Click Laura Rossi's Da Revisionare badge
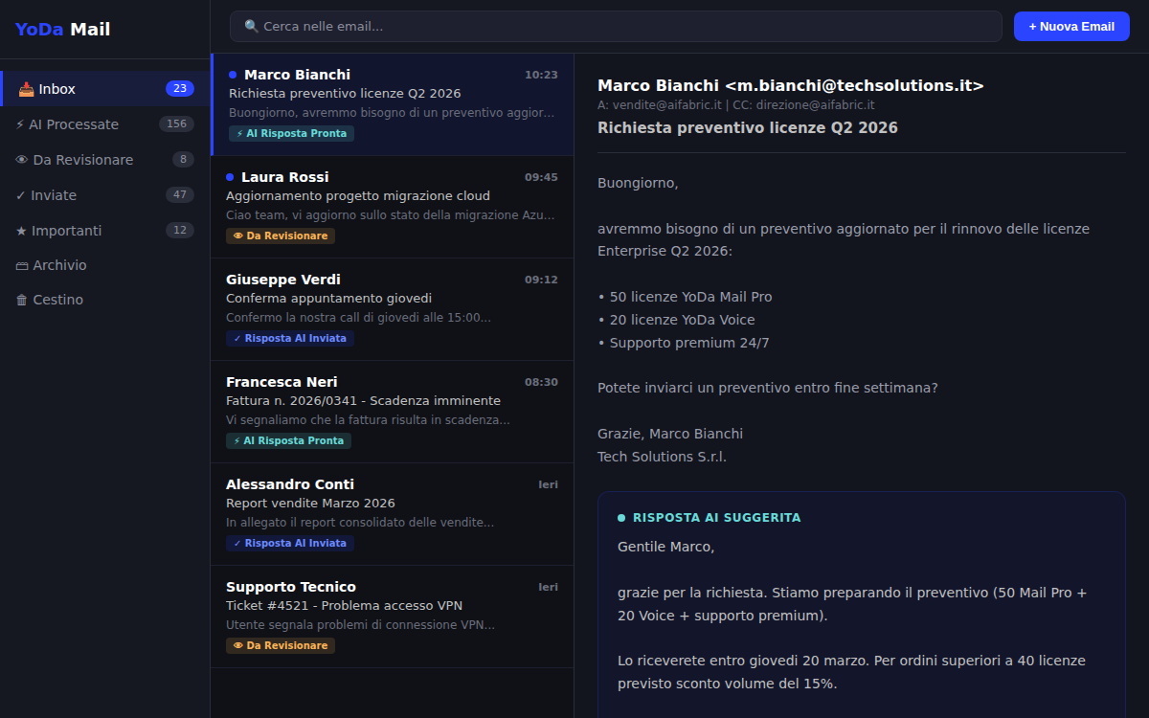 tap(281, 236)
